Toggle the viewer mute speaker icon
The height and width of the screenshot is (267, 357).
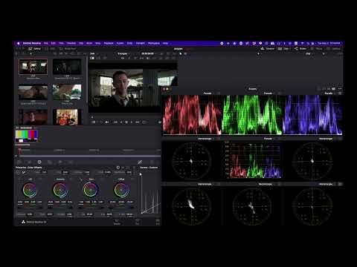click(x=106, y=122)
